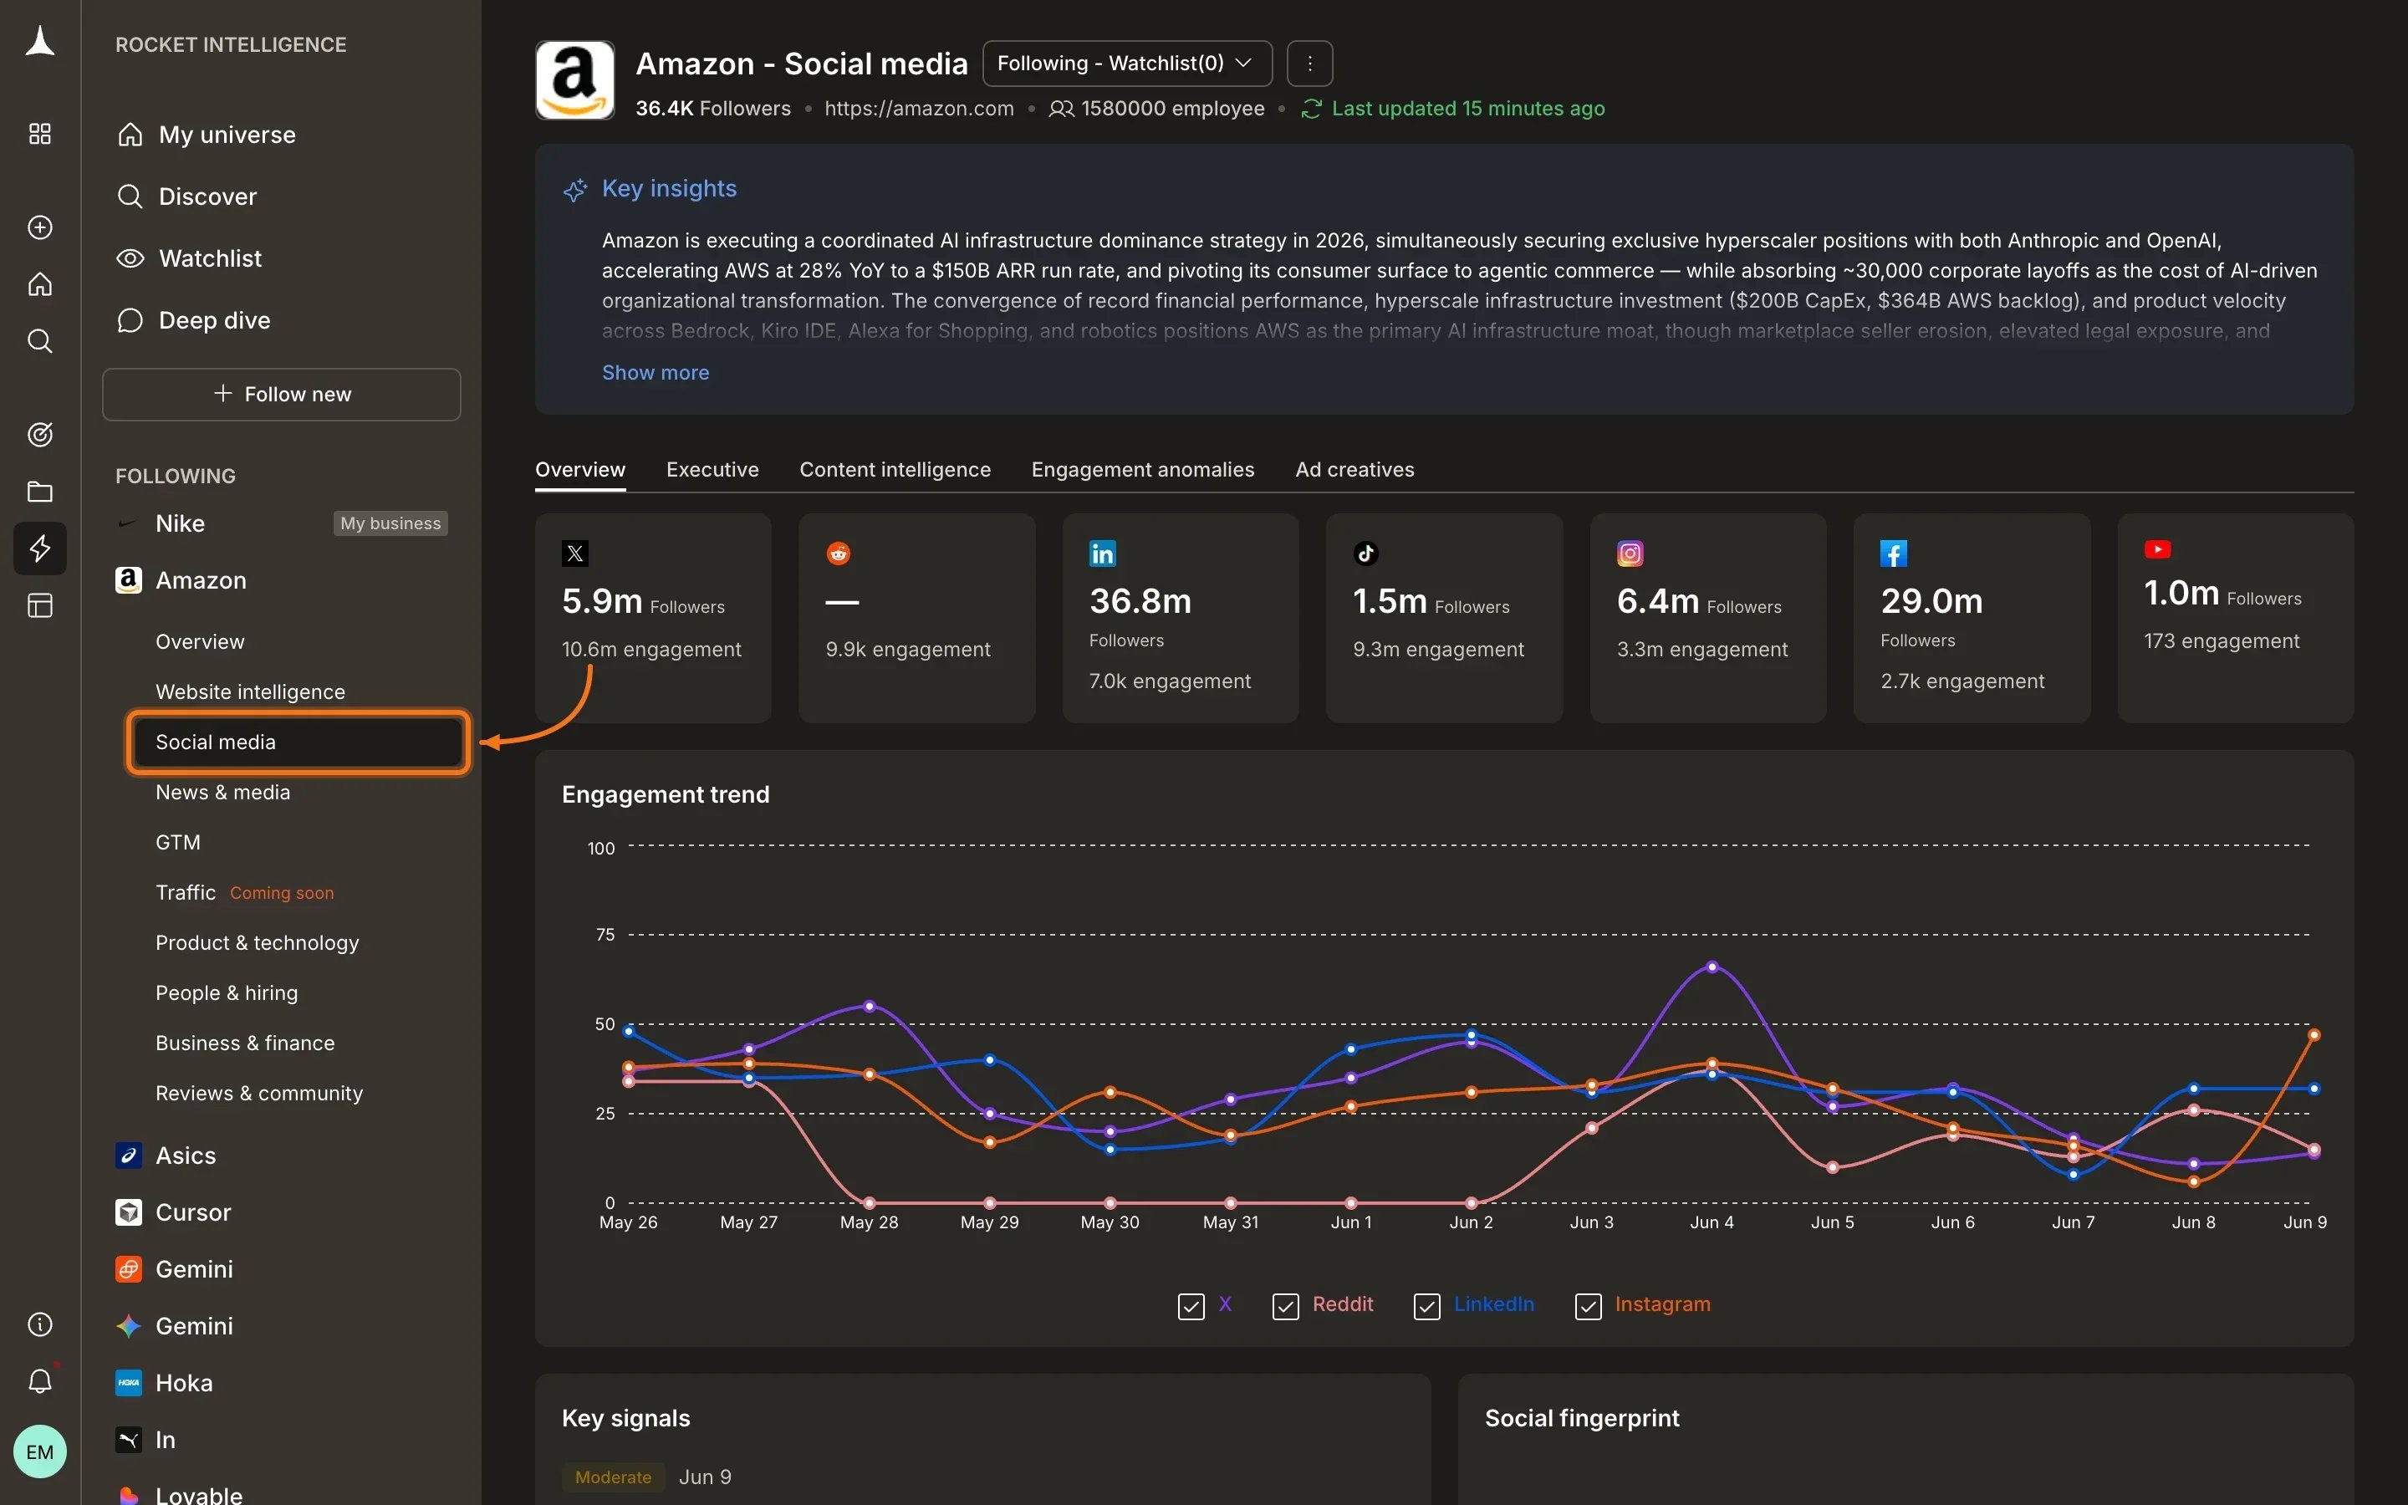Open the home icon in the left rail
Screen dimensions: 2408x1505
pyautogui.click(x=40, y=283)
